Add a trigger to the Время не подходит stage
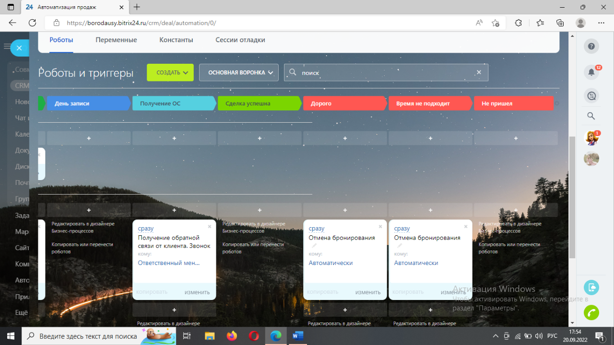Image resolution: width=614 pixels, height=345 pixels. [430, 138]
